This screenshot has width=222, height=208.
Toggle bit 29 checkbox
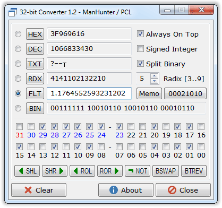pos(43,127)
